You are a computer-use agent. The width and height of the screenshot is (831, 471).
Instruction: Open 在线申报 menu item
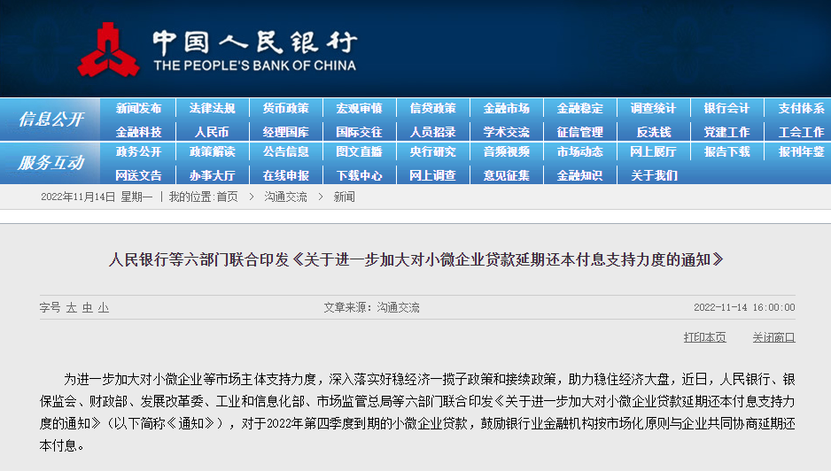[x=285, y=175]
